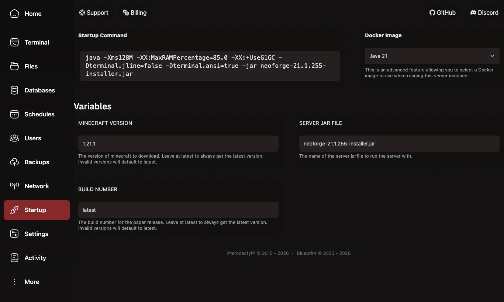
Task: Go to Home label in sidebar
Action: pos(33,14)
